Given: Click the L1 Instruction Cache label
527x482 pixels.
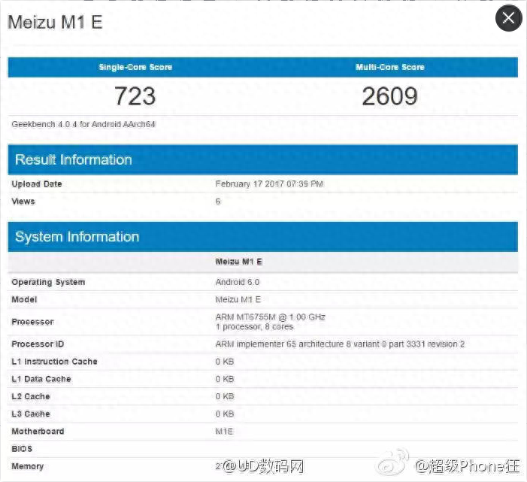Looking at the screenshot, I should point(54,362).
